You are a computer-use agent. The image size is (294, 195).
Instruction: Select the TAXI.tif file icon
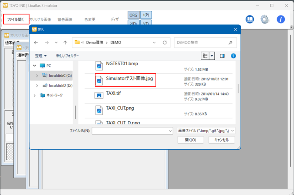pos(99,95)
